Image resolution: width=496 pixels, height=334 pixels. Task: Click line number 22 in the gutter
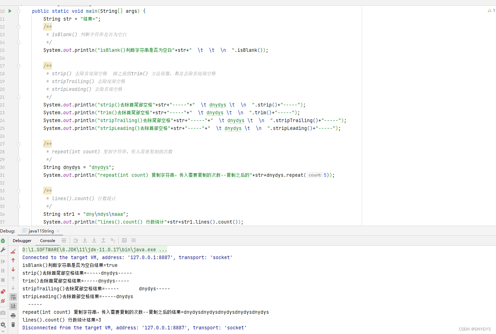coord(2,105)
